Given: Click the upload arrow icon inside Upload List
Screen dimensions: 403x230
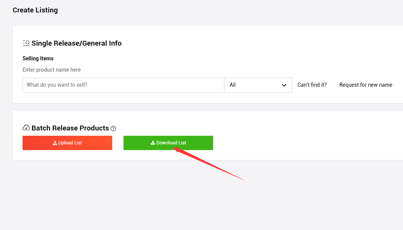Looking at the screenshot, I should coord(55,143).
